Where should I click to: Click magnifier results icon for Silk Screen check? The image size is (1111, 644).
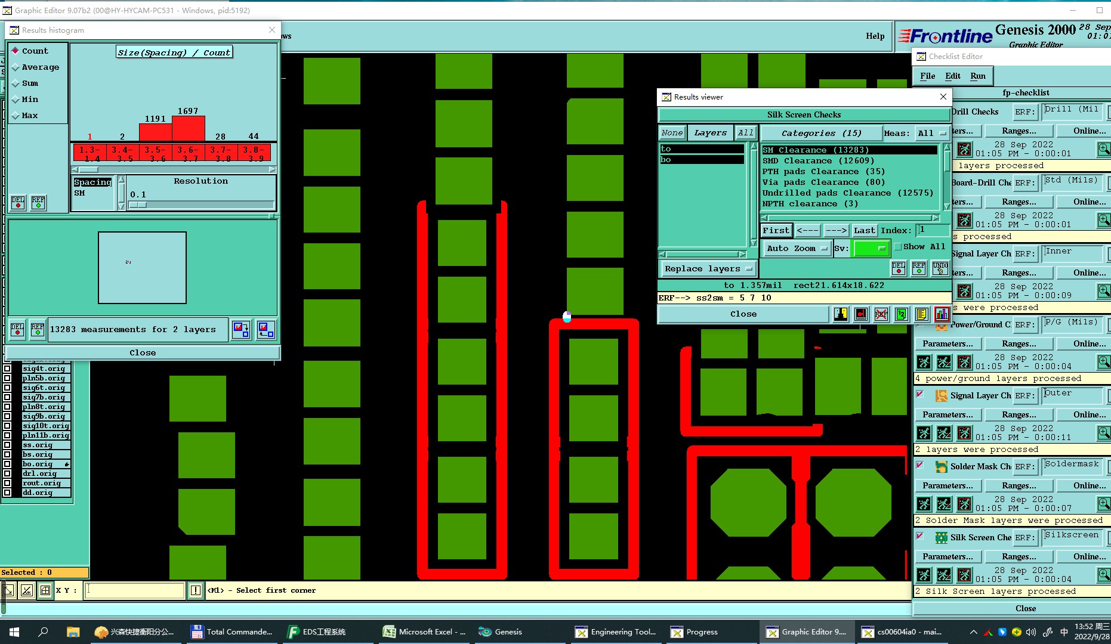pyautogui.click(x=1104, y=575)
